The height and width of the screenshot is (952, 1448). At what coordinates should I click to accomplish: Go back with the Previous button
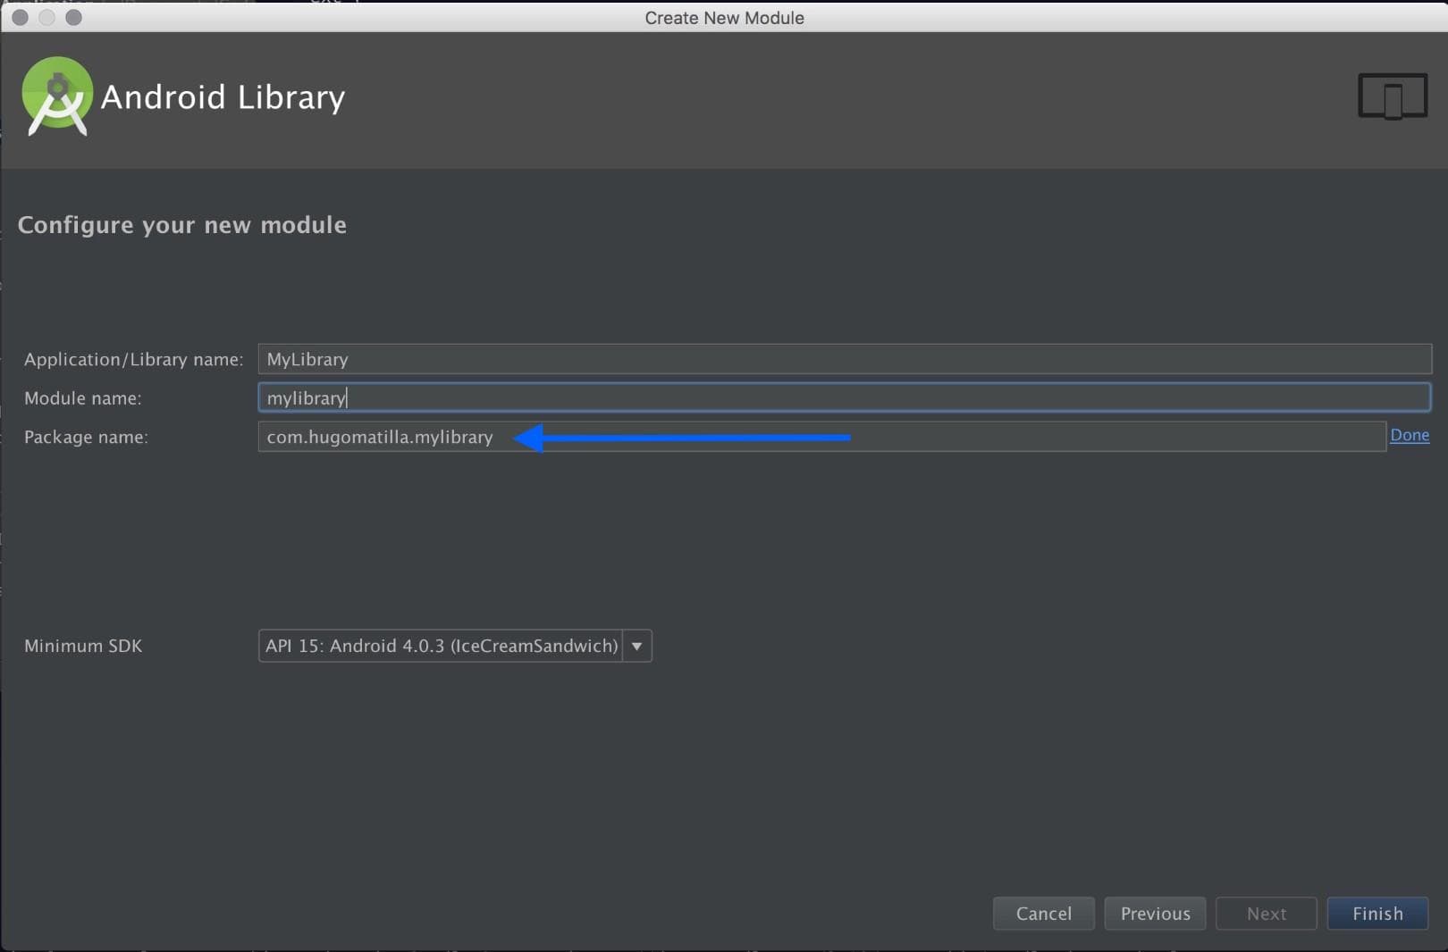point(1155,914)
